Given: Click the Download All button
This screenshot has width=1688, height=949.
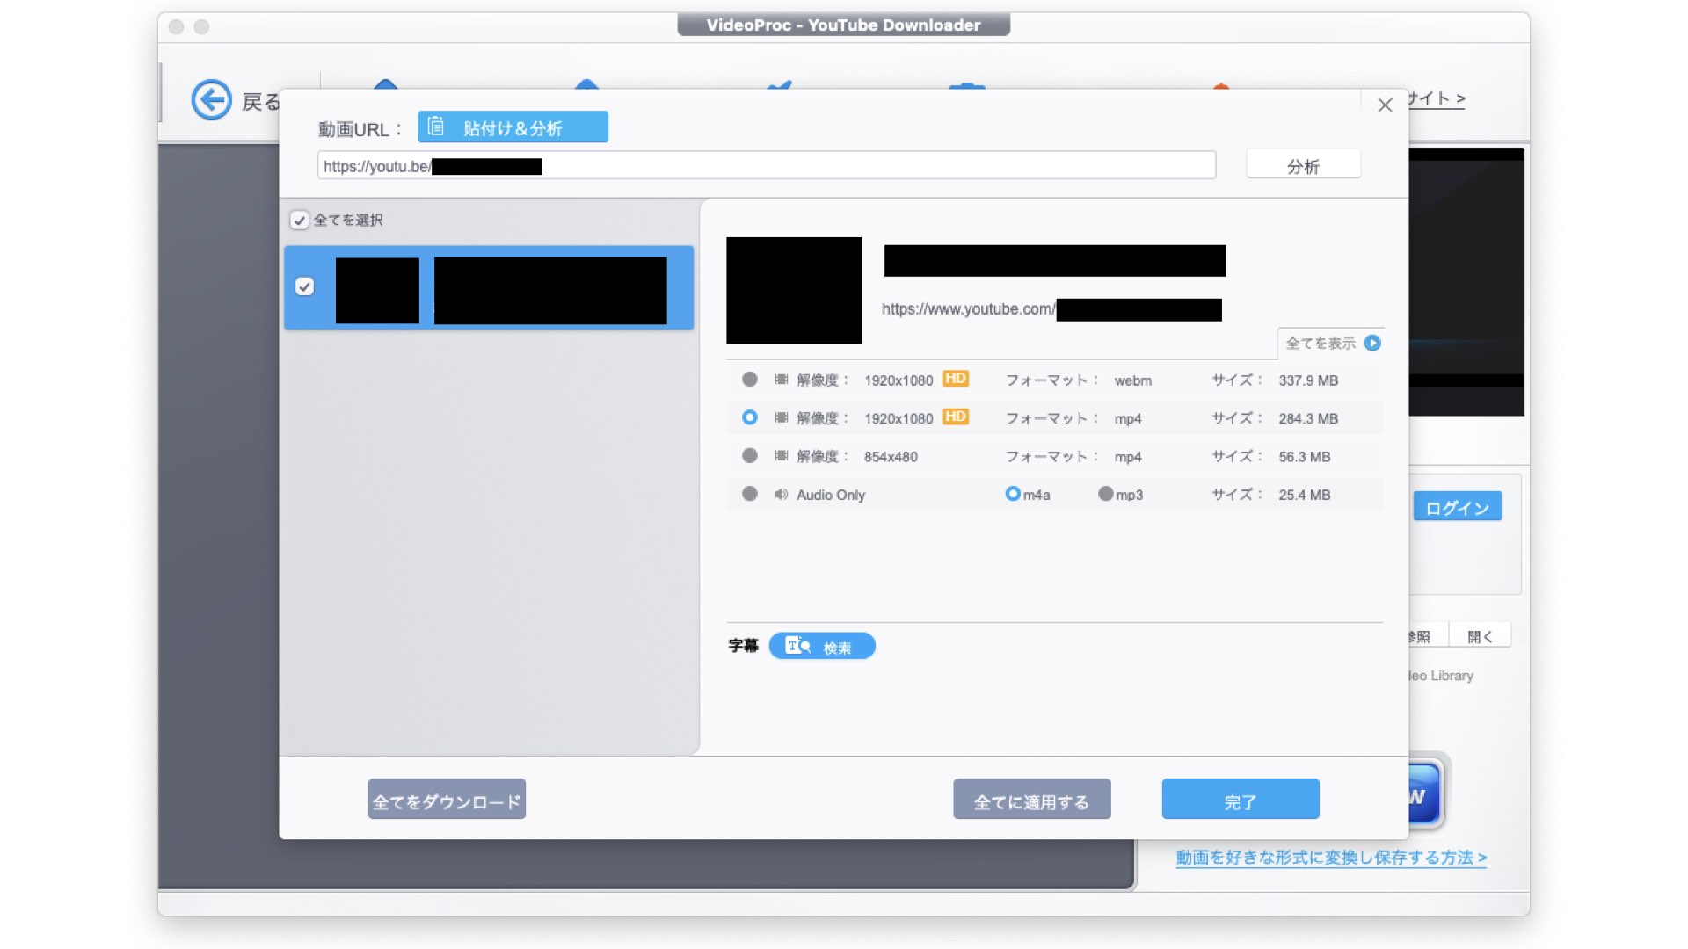Looking at the screenshot, I should (x=447, y=800).
